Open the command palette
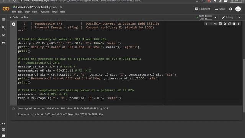Screen dimensions: 245x138 3,130
